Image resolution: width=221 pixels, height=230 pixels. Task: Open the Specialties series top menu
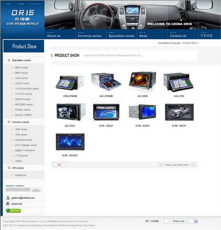pos(122,36)
